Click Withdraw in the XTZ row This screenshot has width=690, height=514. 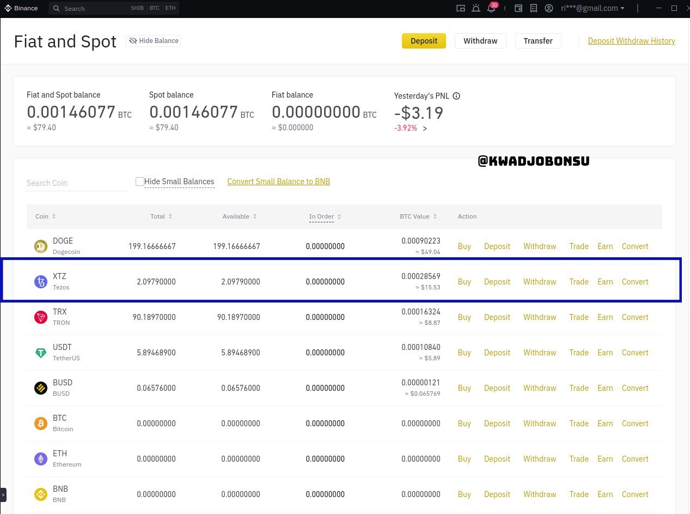click(x=540, y=282)
